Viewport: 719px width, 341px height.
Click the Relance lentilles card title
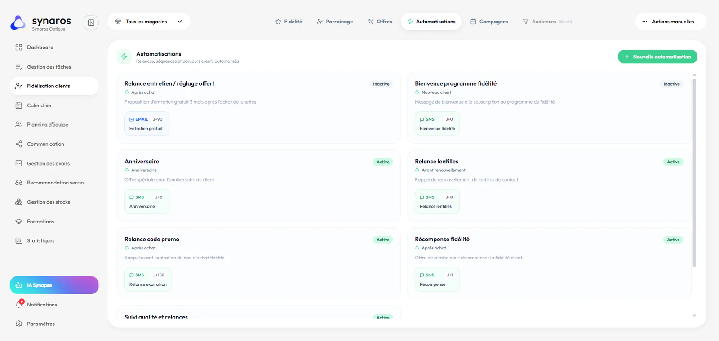[x=436, y=162]
